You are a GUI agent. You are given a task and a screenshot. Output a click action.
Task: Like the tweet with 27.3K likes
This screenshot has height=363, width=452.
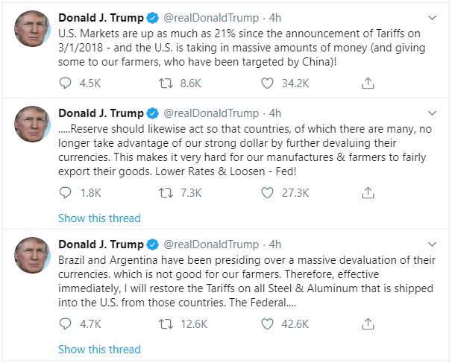coord(268,192)
